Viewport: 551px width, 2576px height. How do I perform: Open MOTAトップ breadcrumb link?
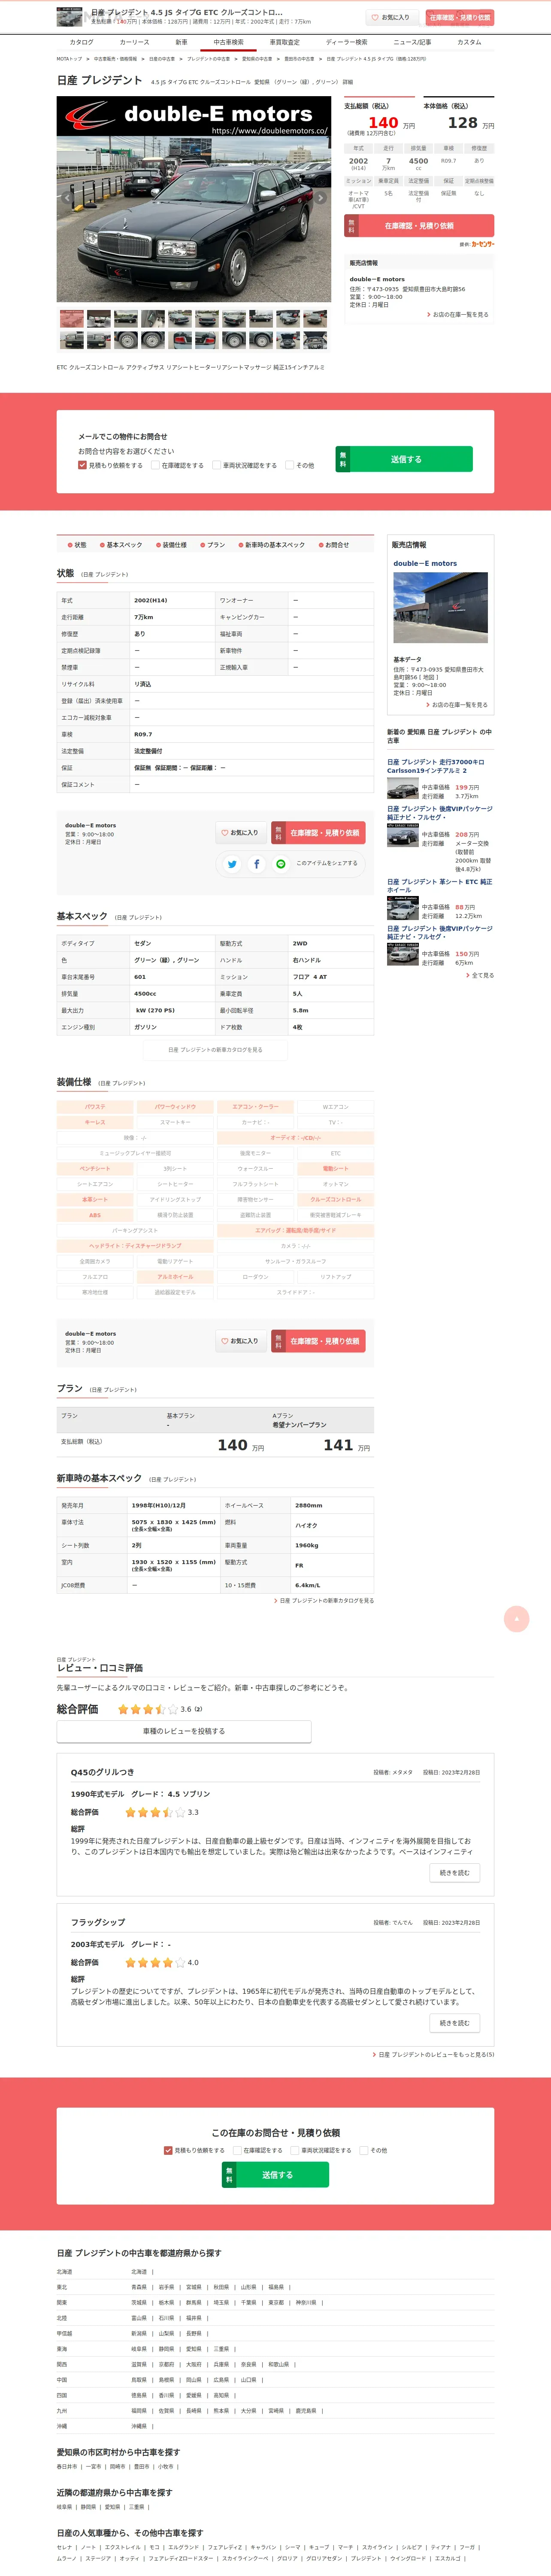69,59
